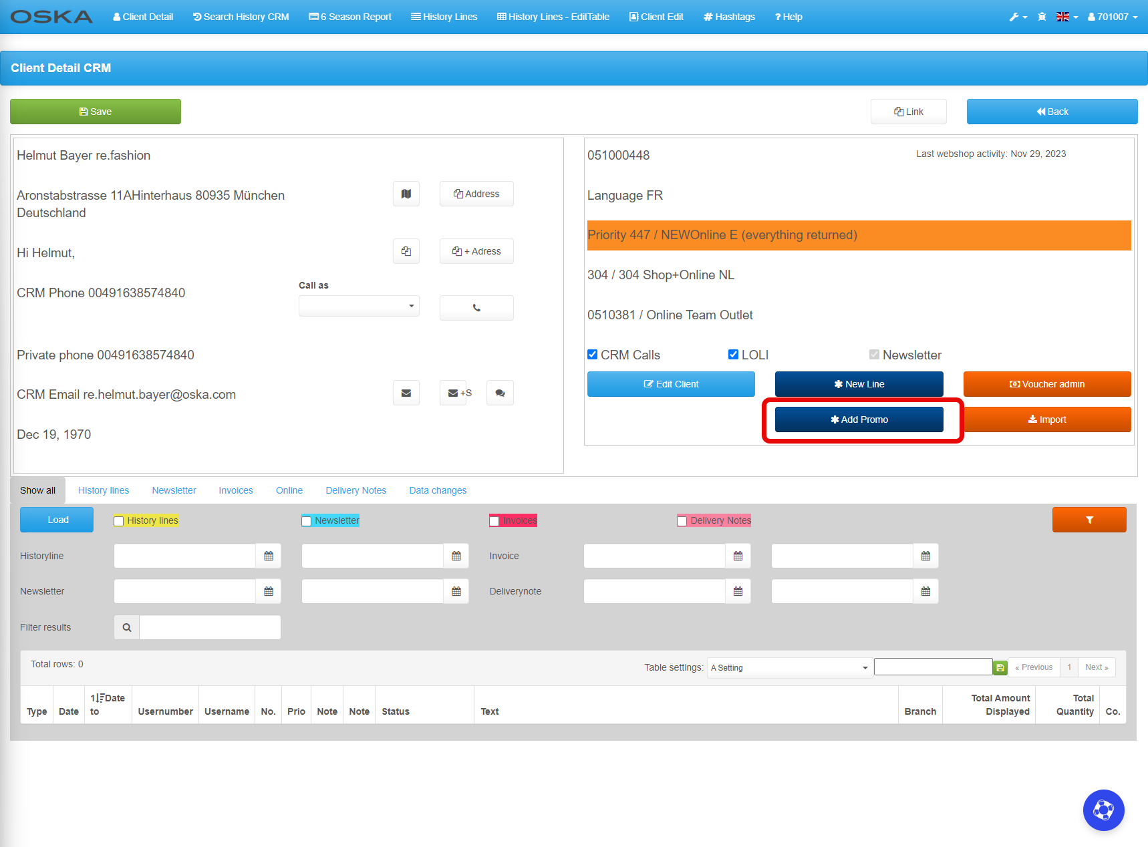Viewport: 1148px width, 847px height.
Task: Open calendar for Invoice start date
Action: [738, 556]
